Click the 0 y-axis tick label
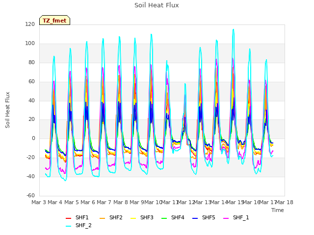This screenshot has width=314, height=235. (33, 138)
